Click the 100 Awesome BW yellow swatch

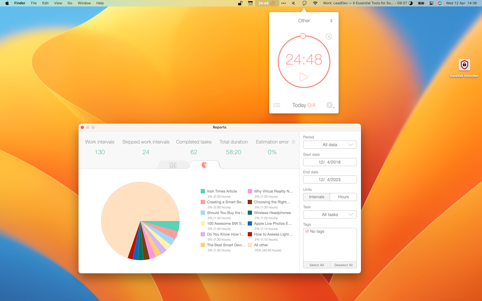coord(203,224)
